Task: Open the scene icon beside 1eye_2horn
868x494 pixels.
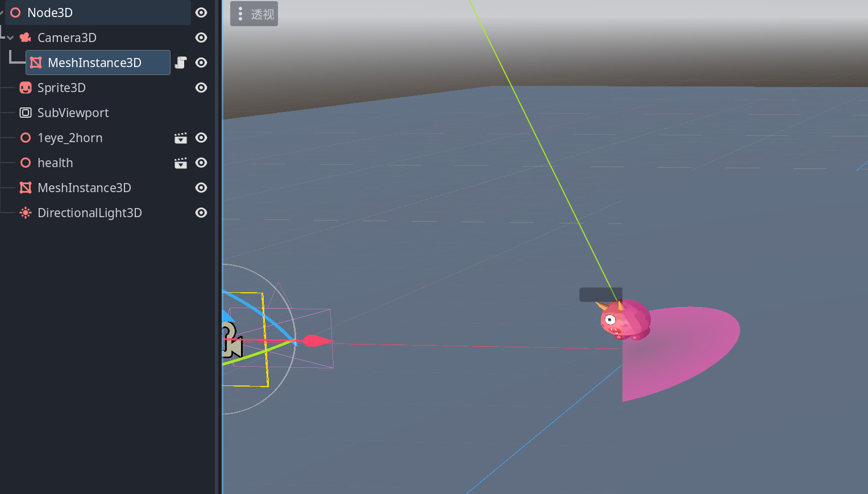Action: click(x=181, y=138)
